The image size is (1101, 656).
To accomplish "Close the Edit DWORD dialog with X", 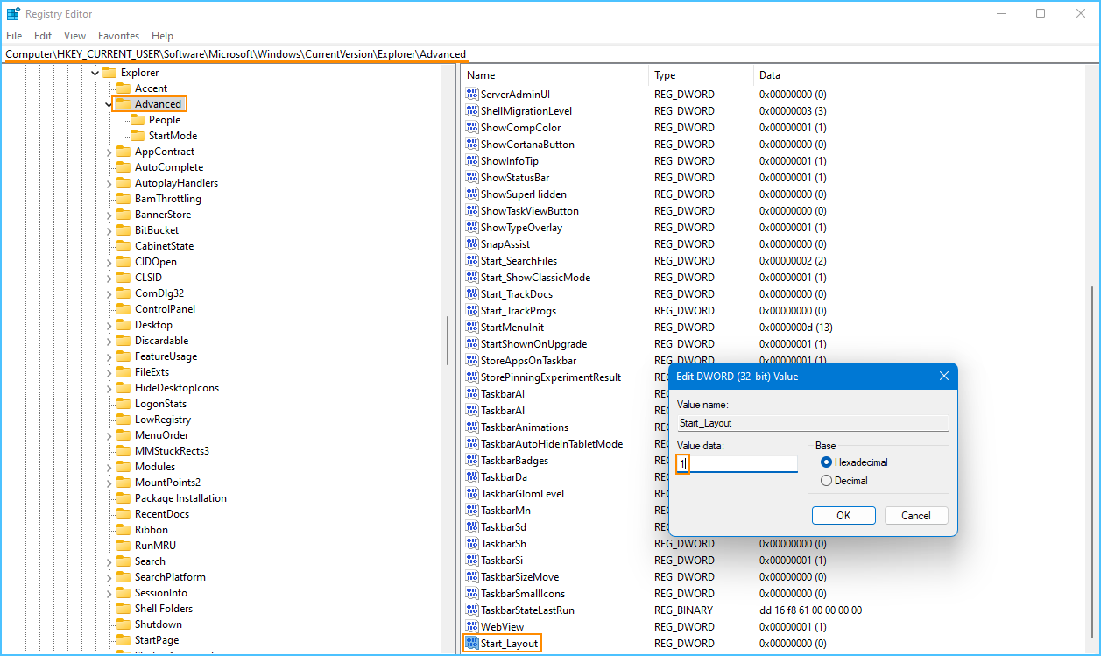I will click(x=944, y=377).
